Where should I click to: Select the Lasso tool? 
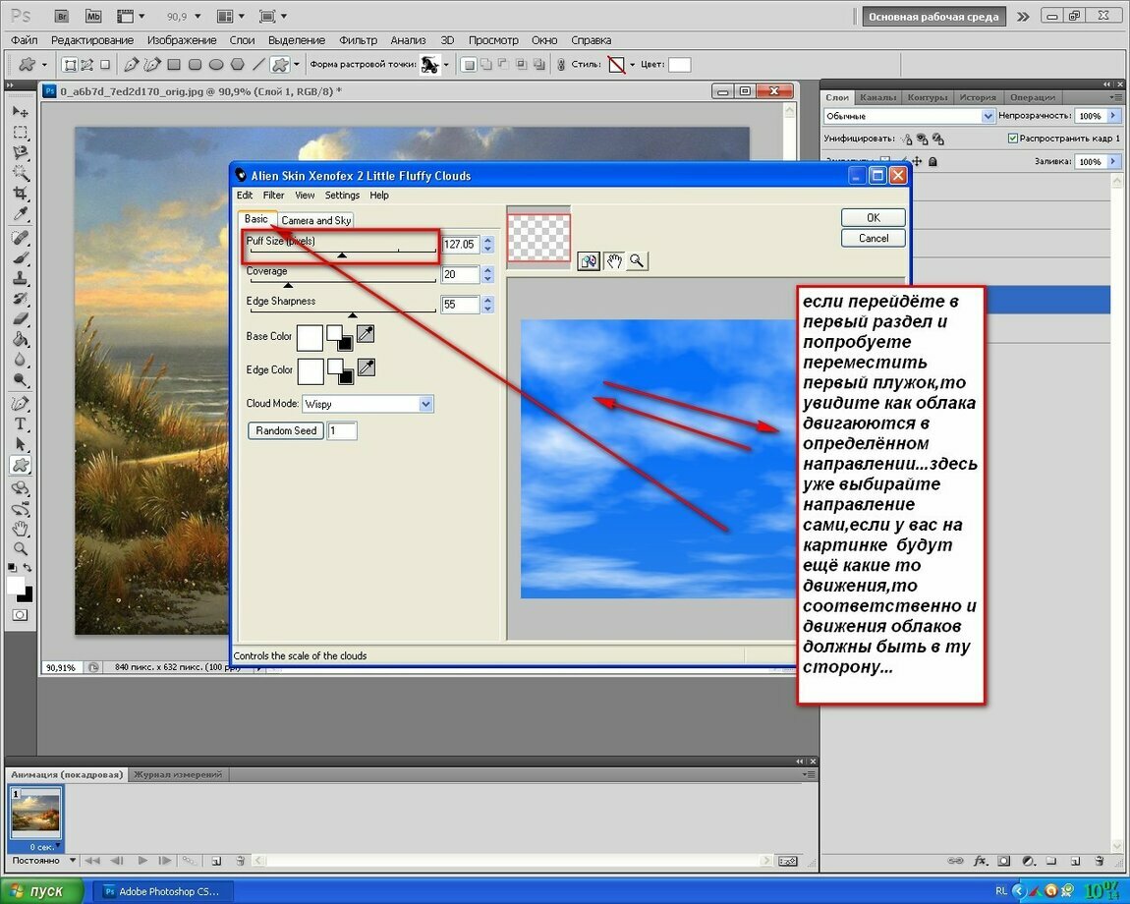pyautogui.click(x=21, y=153)
